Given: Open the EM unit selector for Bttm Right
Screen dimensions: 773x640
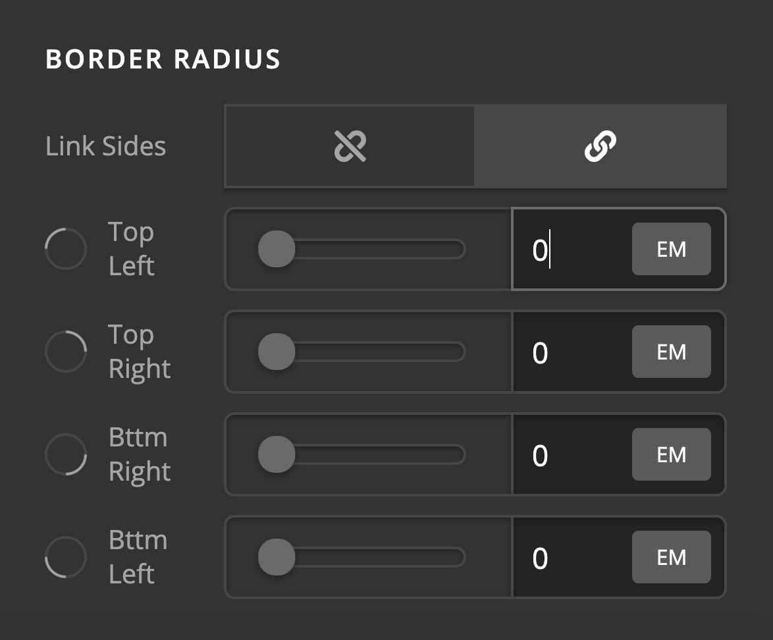Looking at the screenshot, I should [x=672, y=454].
